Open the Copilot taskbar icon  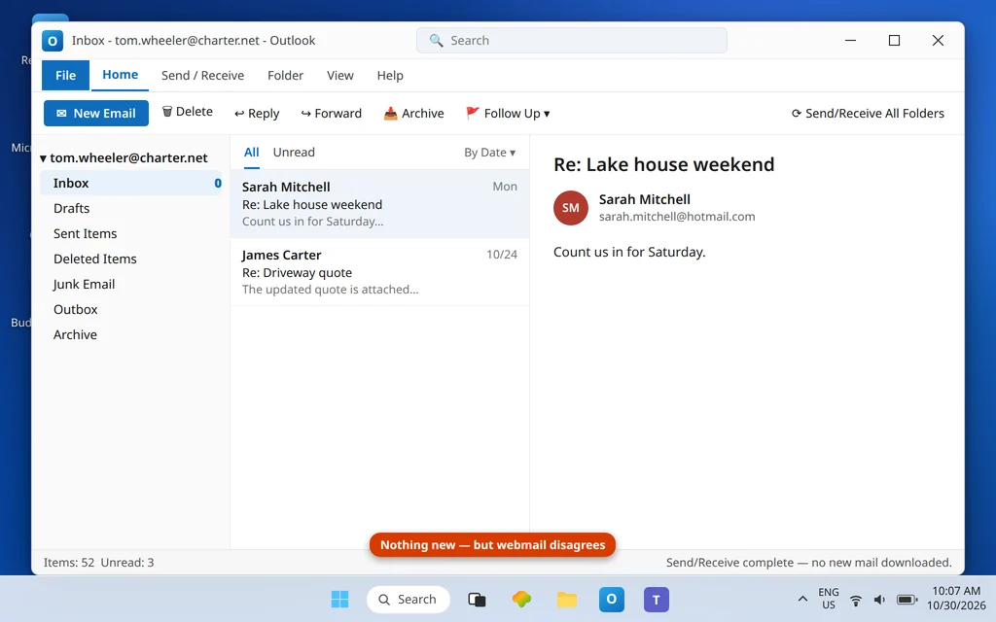(x=521, y=599)
